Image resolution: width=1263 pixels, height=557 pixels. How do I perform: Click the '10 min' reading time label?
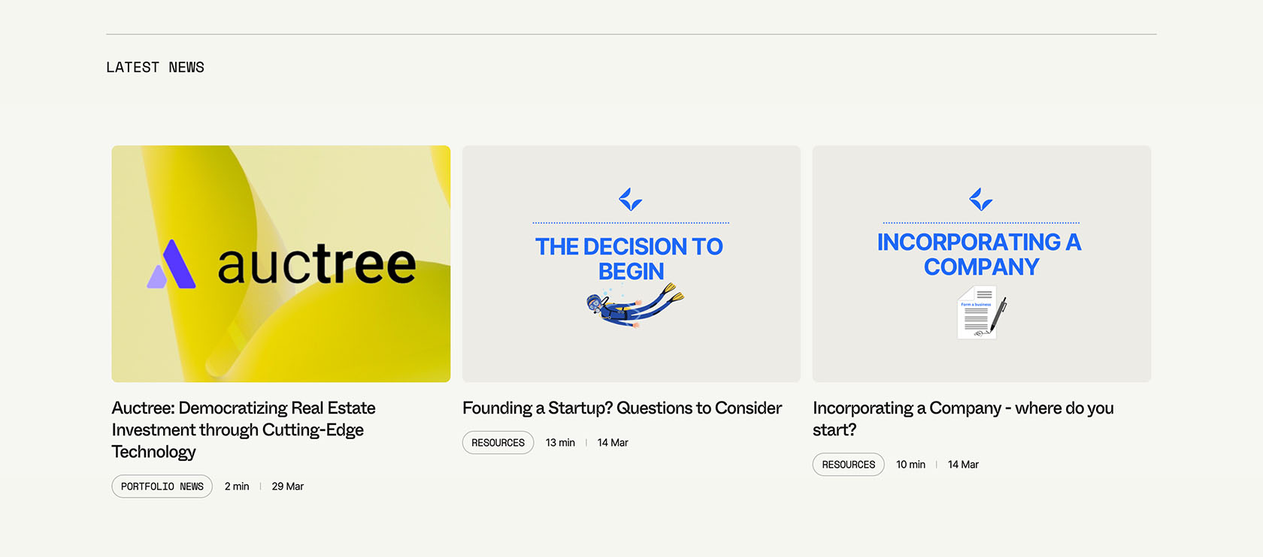tap(910, 465)
